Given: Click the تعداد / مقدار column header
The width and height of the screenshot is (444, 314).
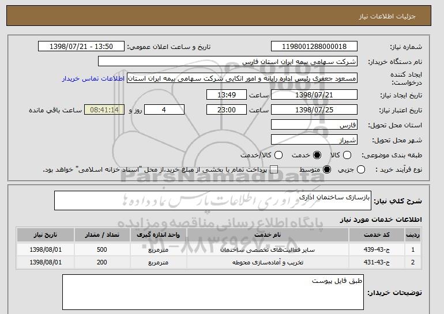Looking at the screenshot, I should [102, 235].
